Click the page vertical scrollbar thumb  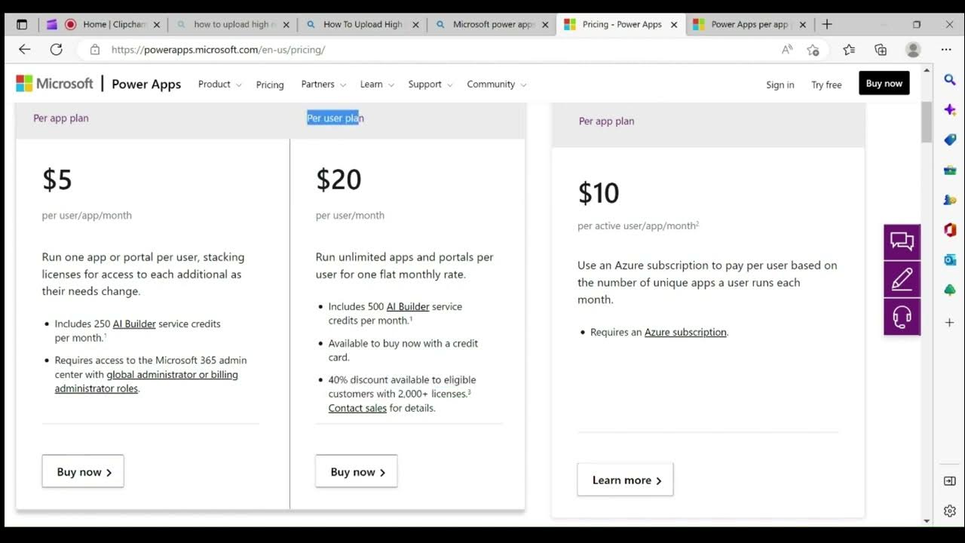point(927,121)
